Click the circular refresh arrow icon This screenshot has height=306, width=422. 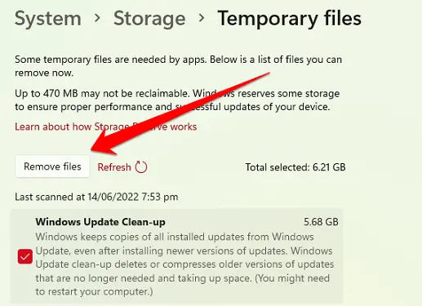click(141, 166)
